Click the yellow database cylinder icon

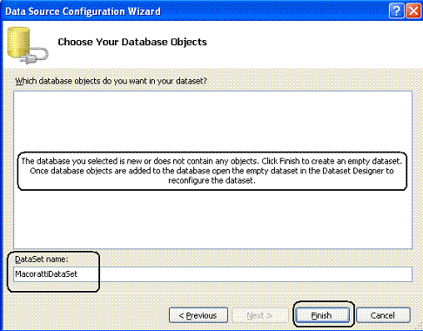[18, 42]
